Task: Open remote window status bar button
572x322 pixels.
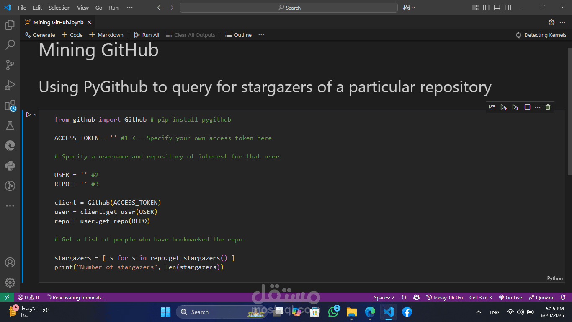Action: [7, 297]
